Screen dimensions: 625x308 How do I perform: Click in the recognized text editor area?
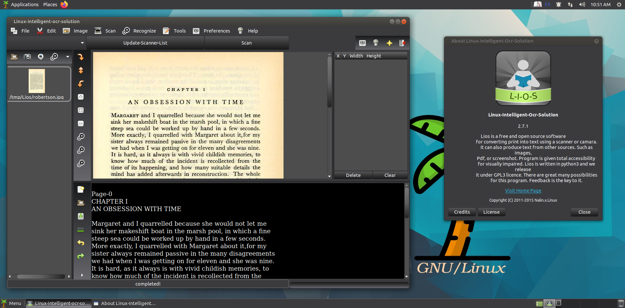[x=247, y=231]
